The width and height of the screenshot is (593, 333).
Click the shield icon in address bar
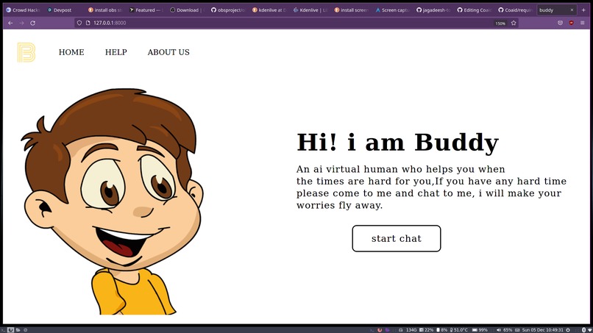coord(79,23)
